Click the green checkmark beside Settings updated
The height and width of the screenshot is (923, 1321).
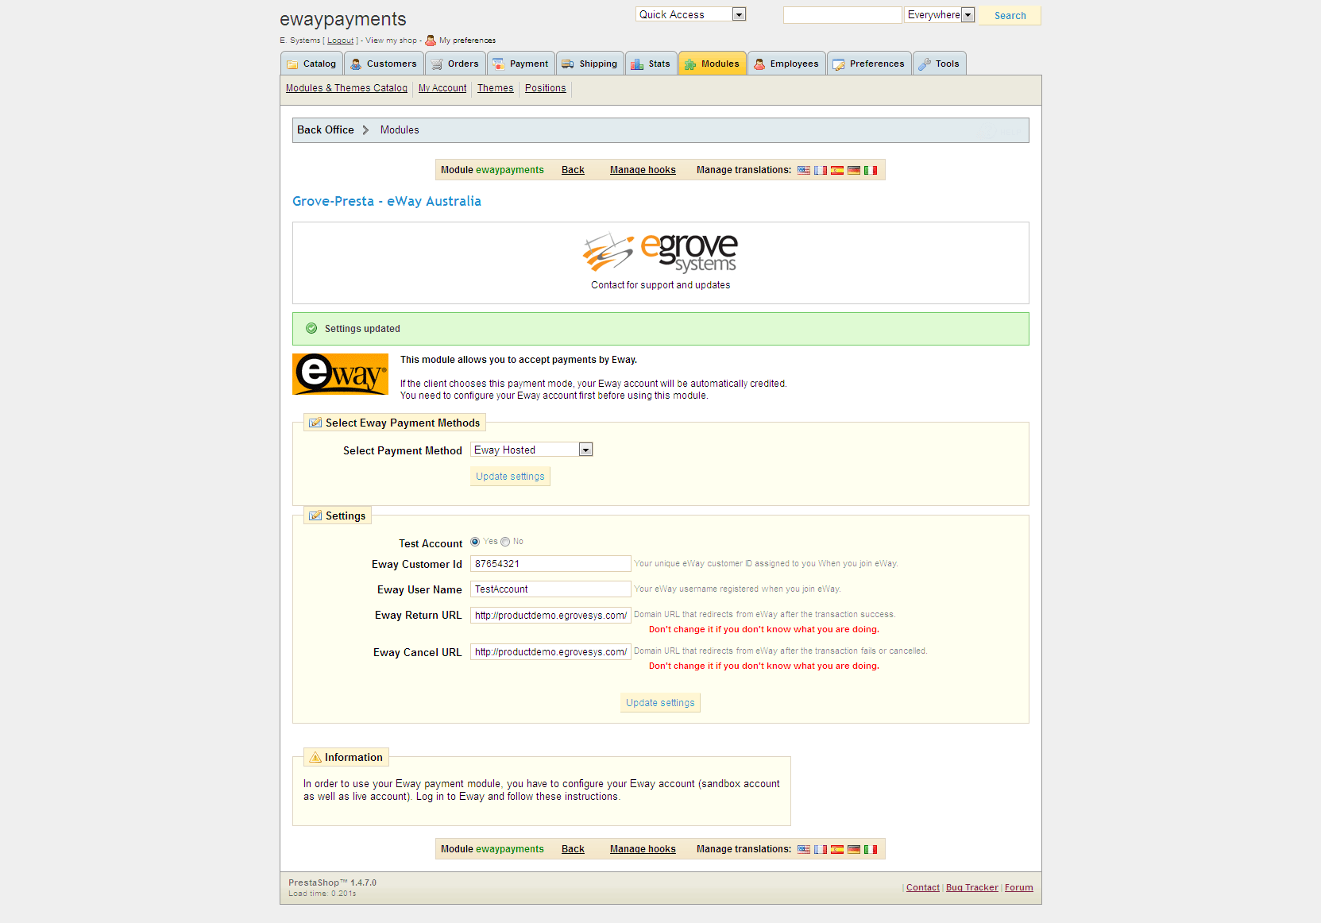point(311,328)
